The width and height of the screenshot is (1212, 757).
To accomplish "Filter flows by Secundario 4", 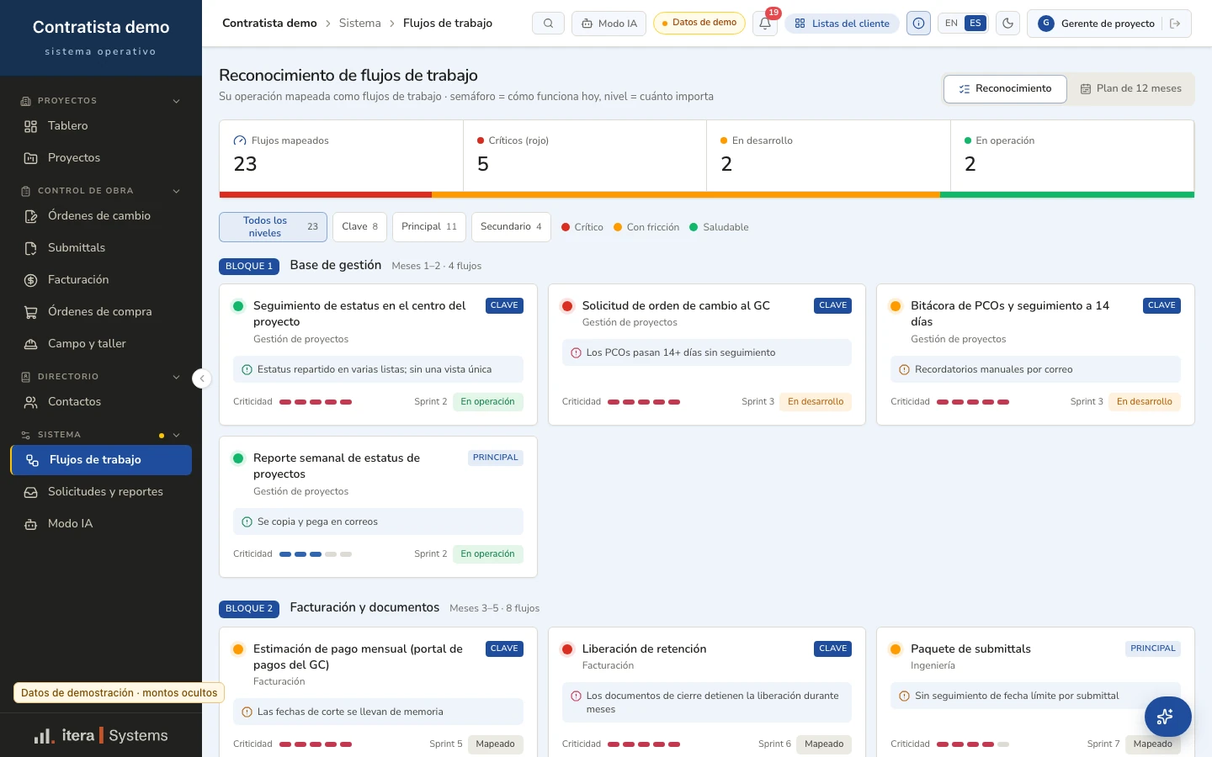I will coord(511,227).
